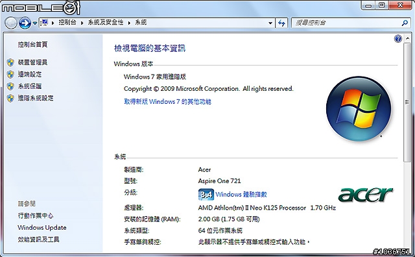
Task: Click the search magnifier icon
Action: 405,23
